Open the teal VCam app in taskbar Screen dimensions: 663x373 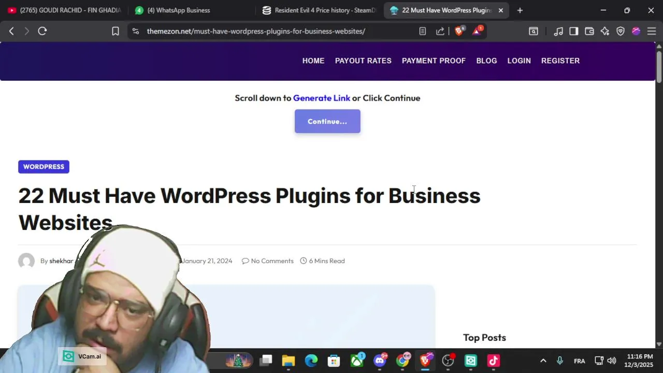471,361
